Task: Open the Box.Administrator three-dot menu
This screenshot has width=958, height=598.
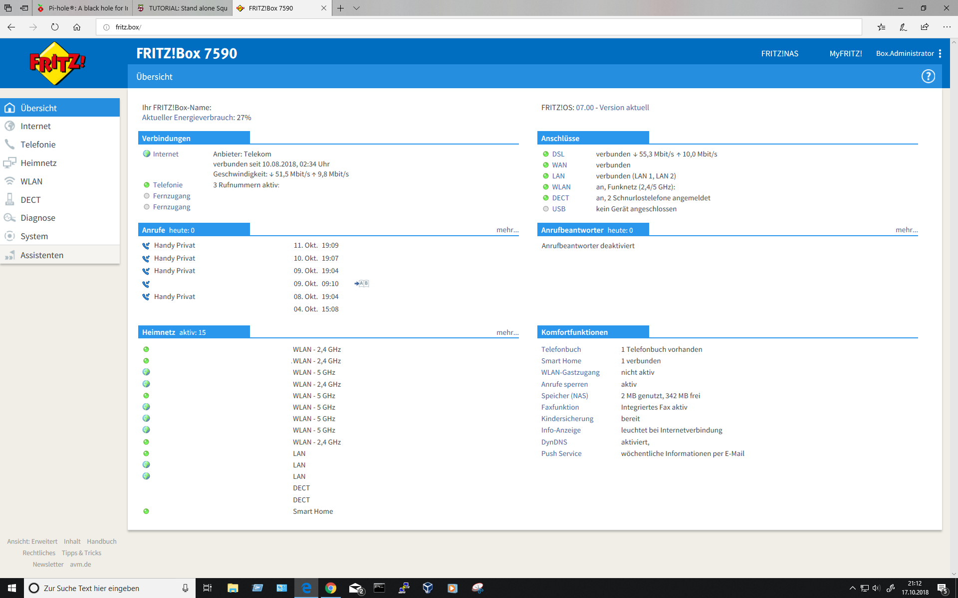Action: (940, 53)
